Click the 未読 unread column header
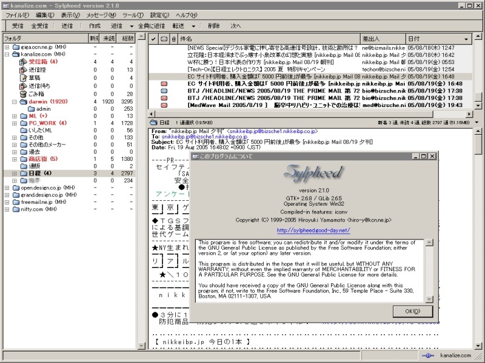This screenshot has height=363, width=485. tap(109, 39)
